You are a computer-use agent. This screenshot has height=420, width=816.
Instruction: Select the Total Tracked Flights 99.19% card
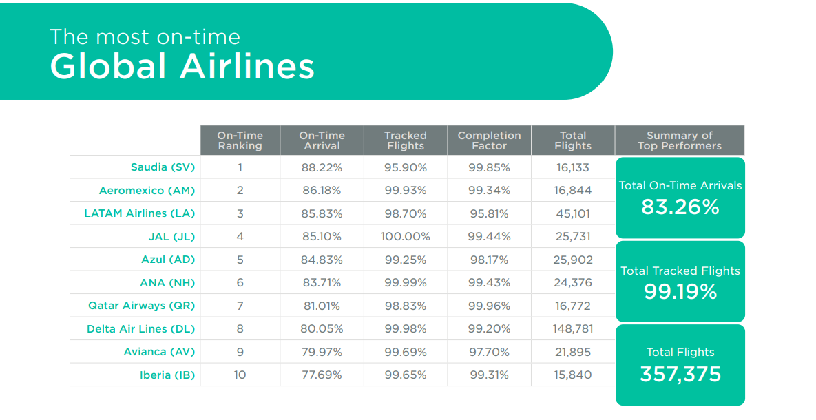click(x=680, y=282)
